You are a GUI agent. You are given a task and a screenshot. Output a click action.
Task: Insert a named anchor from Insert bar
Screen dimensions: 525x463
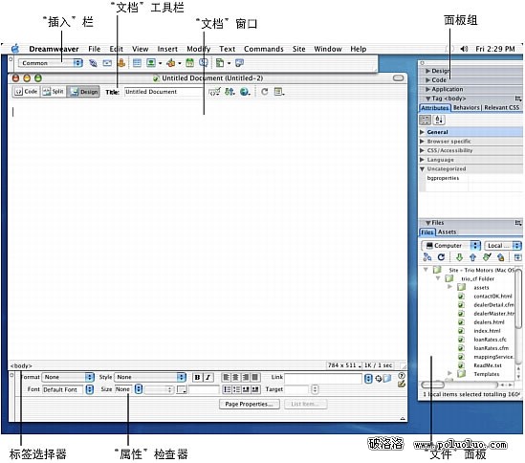121,63
